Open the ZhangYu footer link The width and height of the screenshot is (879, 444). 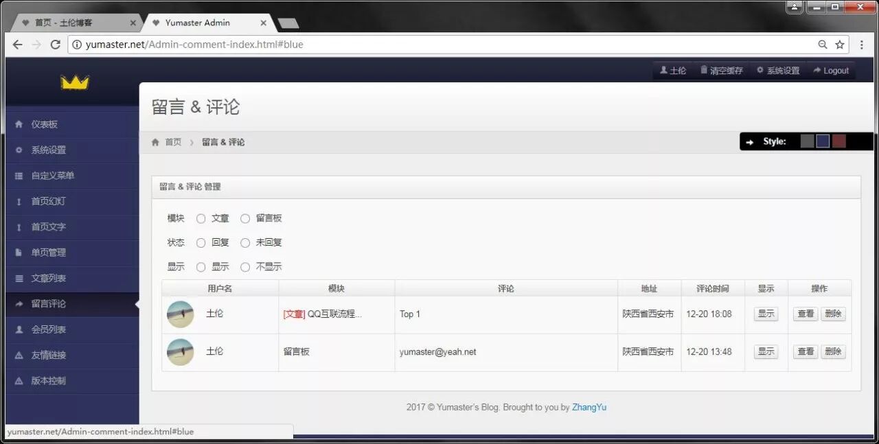589,407
